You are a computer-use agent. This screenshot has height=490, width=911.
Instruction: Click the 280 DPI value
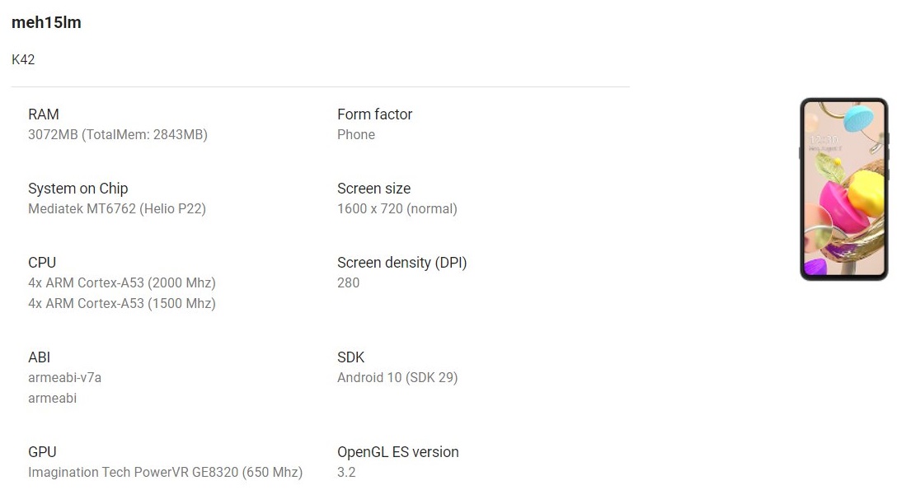click(x=349, y=283)
